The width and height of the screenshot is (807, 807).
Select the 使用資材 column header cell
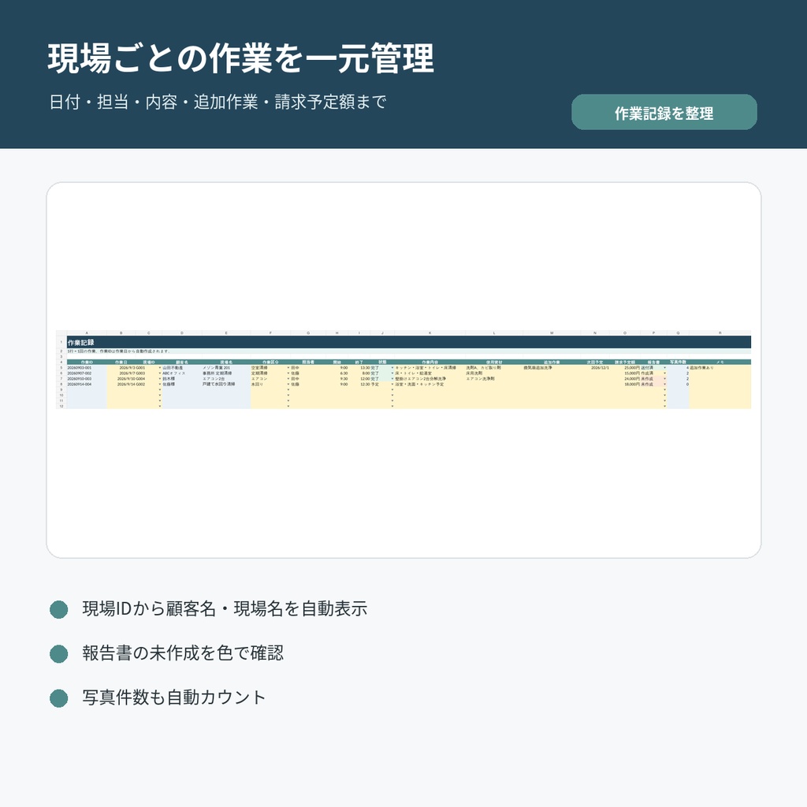tap(494, 363)
